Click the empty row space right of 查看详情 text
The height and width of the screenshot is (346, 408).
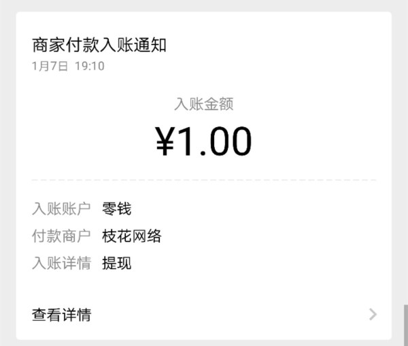coord(230,315)
